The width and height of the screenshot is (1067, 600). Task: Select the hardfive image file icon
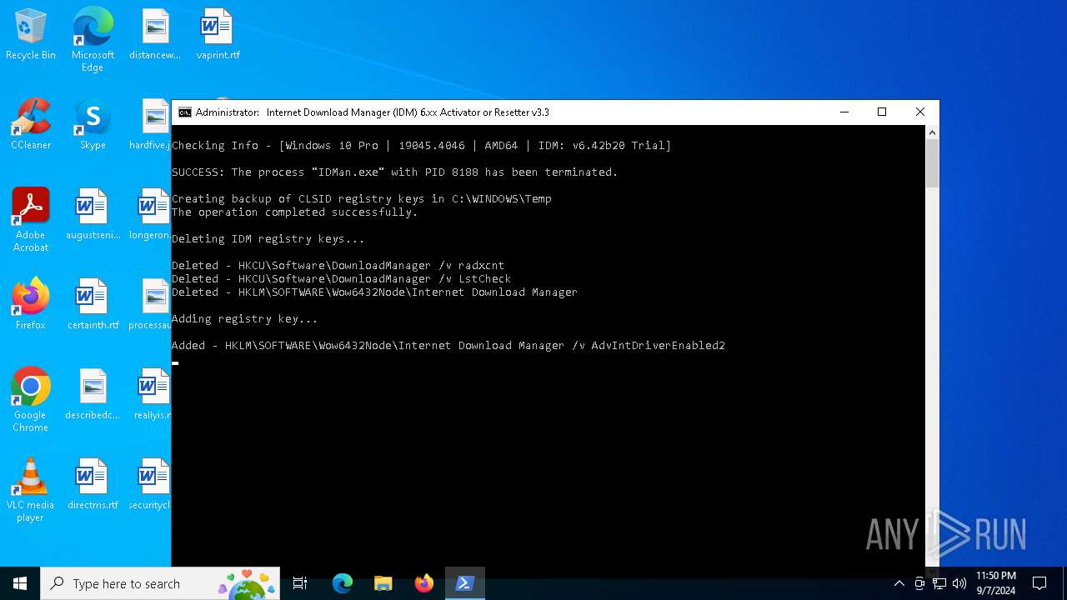(x=151, y=125)
